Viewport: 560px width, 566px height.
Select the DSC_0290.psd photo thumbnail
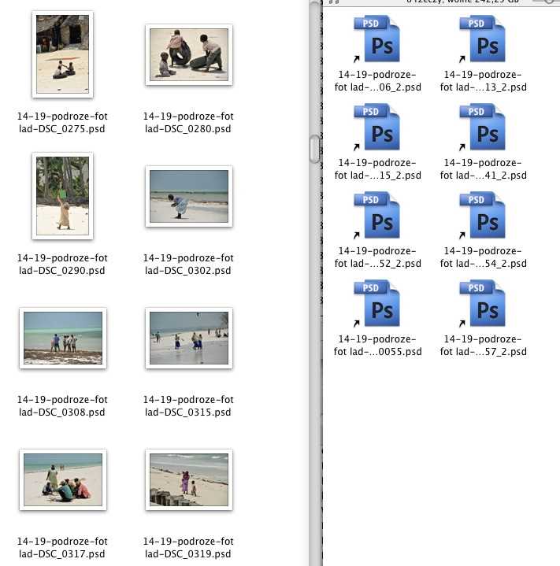[x=62, y=196]
